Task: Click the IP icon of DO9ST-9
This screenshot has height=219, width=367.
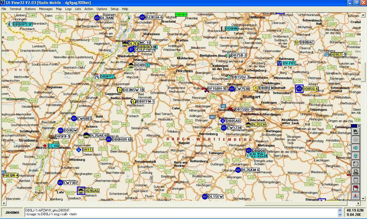Action: 327,54
